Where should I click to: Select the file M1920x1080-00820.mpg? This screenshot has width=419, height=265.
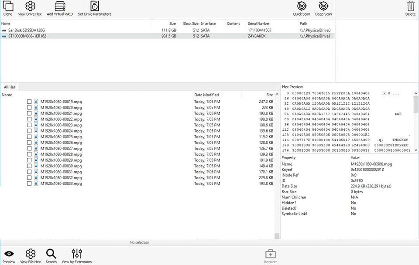(61, 107)
